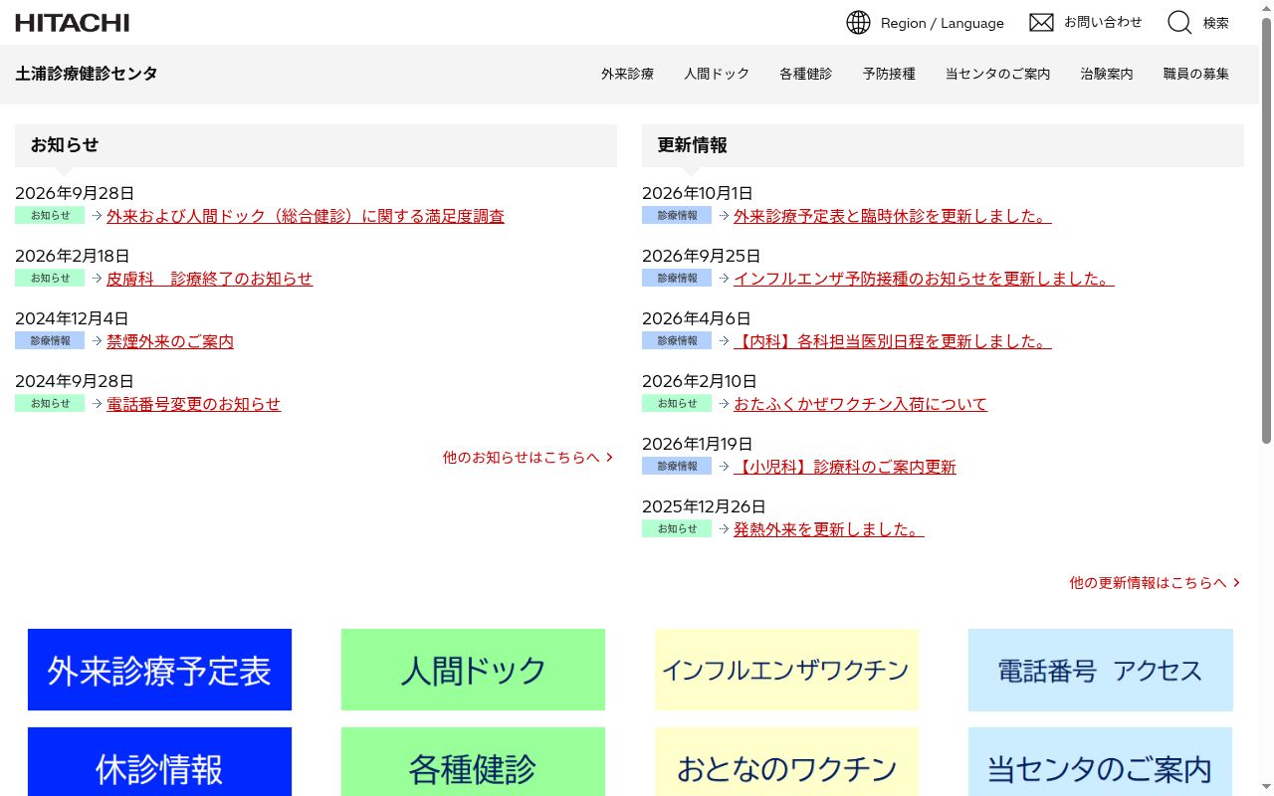
Task: Click the magnifying glass search icon
Action: tap(1179, 22)
